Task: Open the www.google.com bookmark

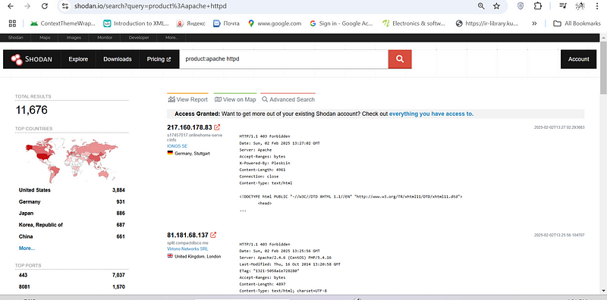Action: click(275, 23)
